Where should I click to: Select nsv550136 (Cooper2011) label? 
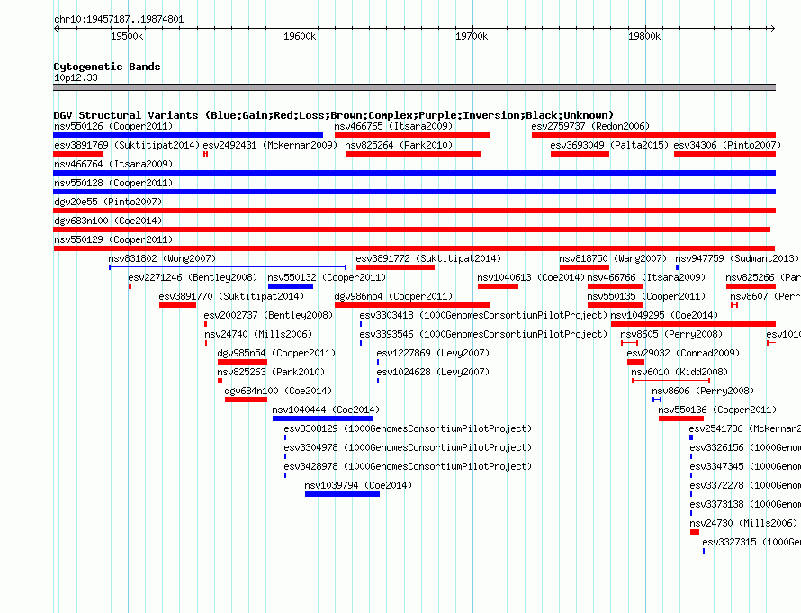coord(717,410)
